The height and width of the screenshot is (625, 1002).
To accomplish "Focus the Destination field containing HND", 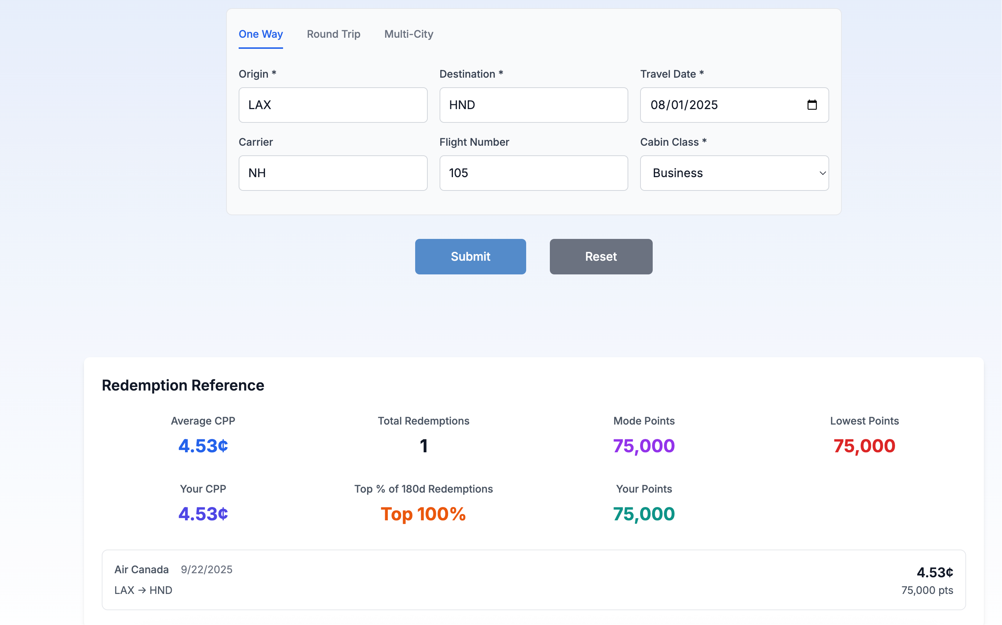I will click(534, 105).
